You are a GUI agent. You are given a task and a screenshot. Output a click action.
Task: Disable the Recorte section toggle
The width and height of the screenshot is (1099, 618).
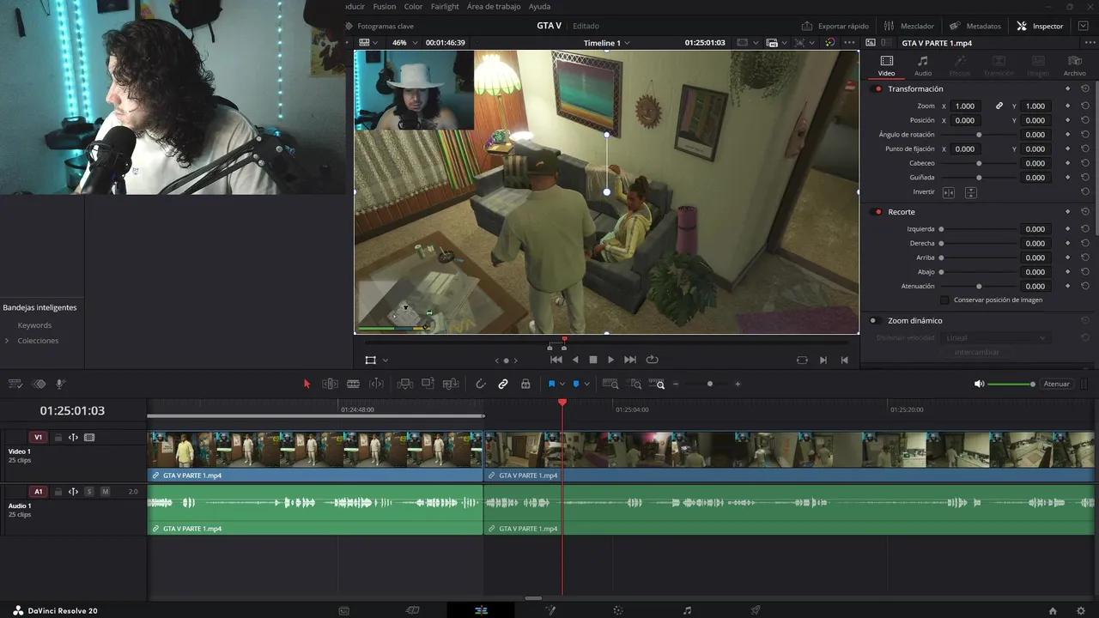tap(877, 212)
